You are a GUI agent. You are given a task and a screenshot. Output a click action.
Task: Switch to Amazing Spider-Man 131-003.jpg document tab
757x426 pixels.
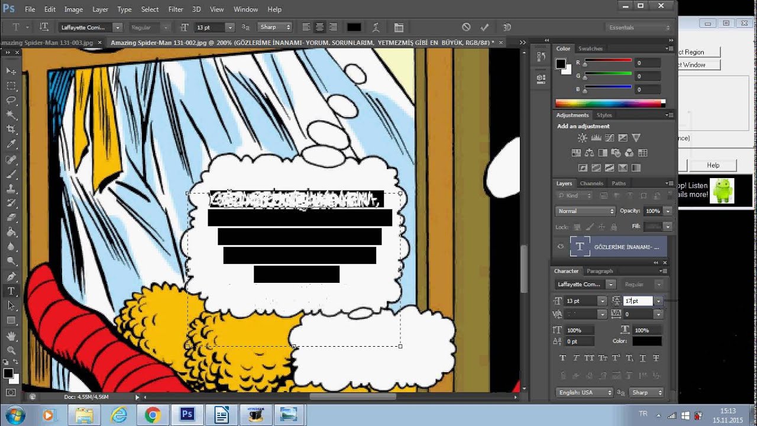point(47,43)
